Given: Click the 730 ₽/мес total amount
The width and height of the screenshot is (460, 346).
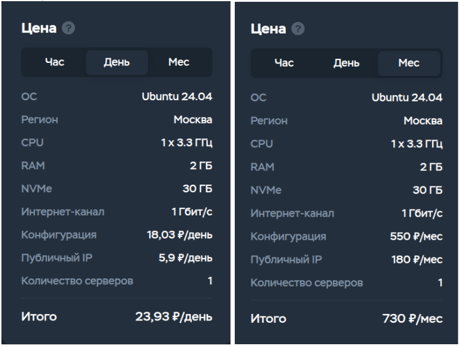Looking at the screenshot, I should (x=412, y=319).
